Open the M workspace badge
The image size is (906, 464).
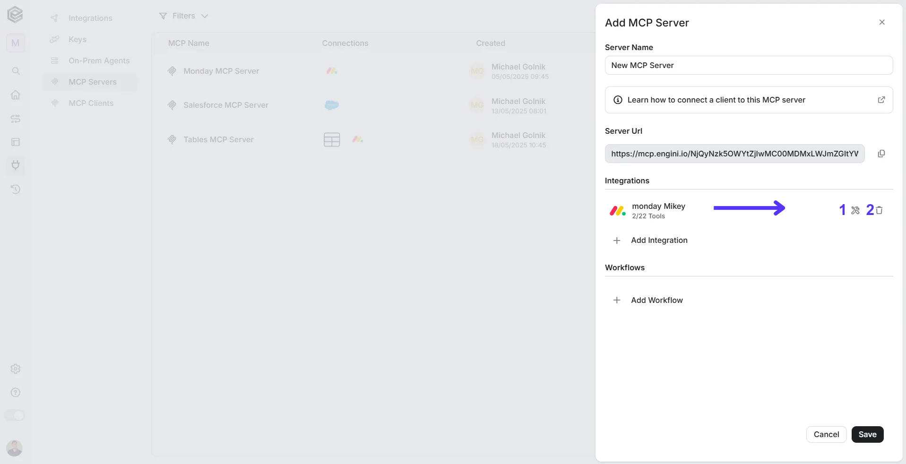coord(16,43)
